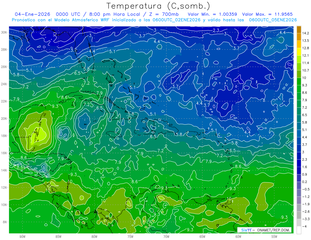Image resolution: width=311 pixels, height=240 pixels.
Task: Click the "55W" longitude axis label
Action: click(x=274, y=237)
